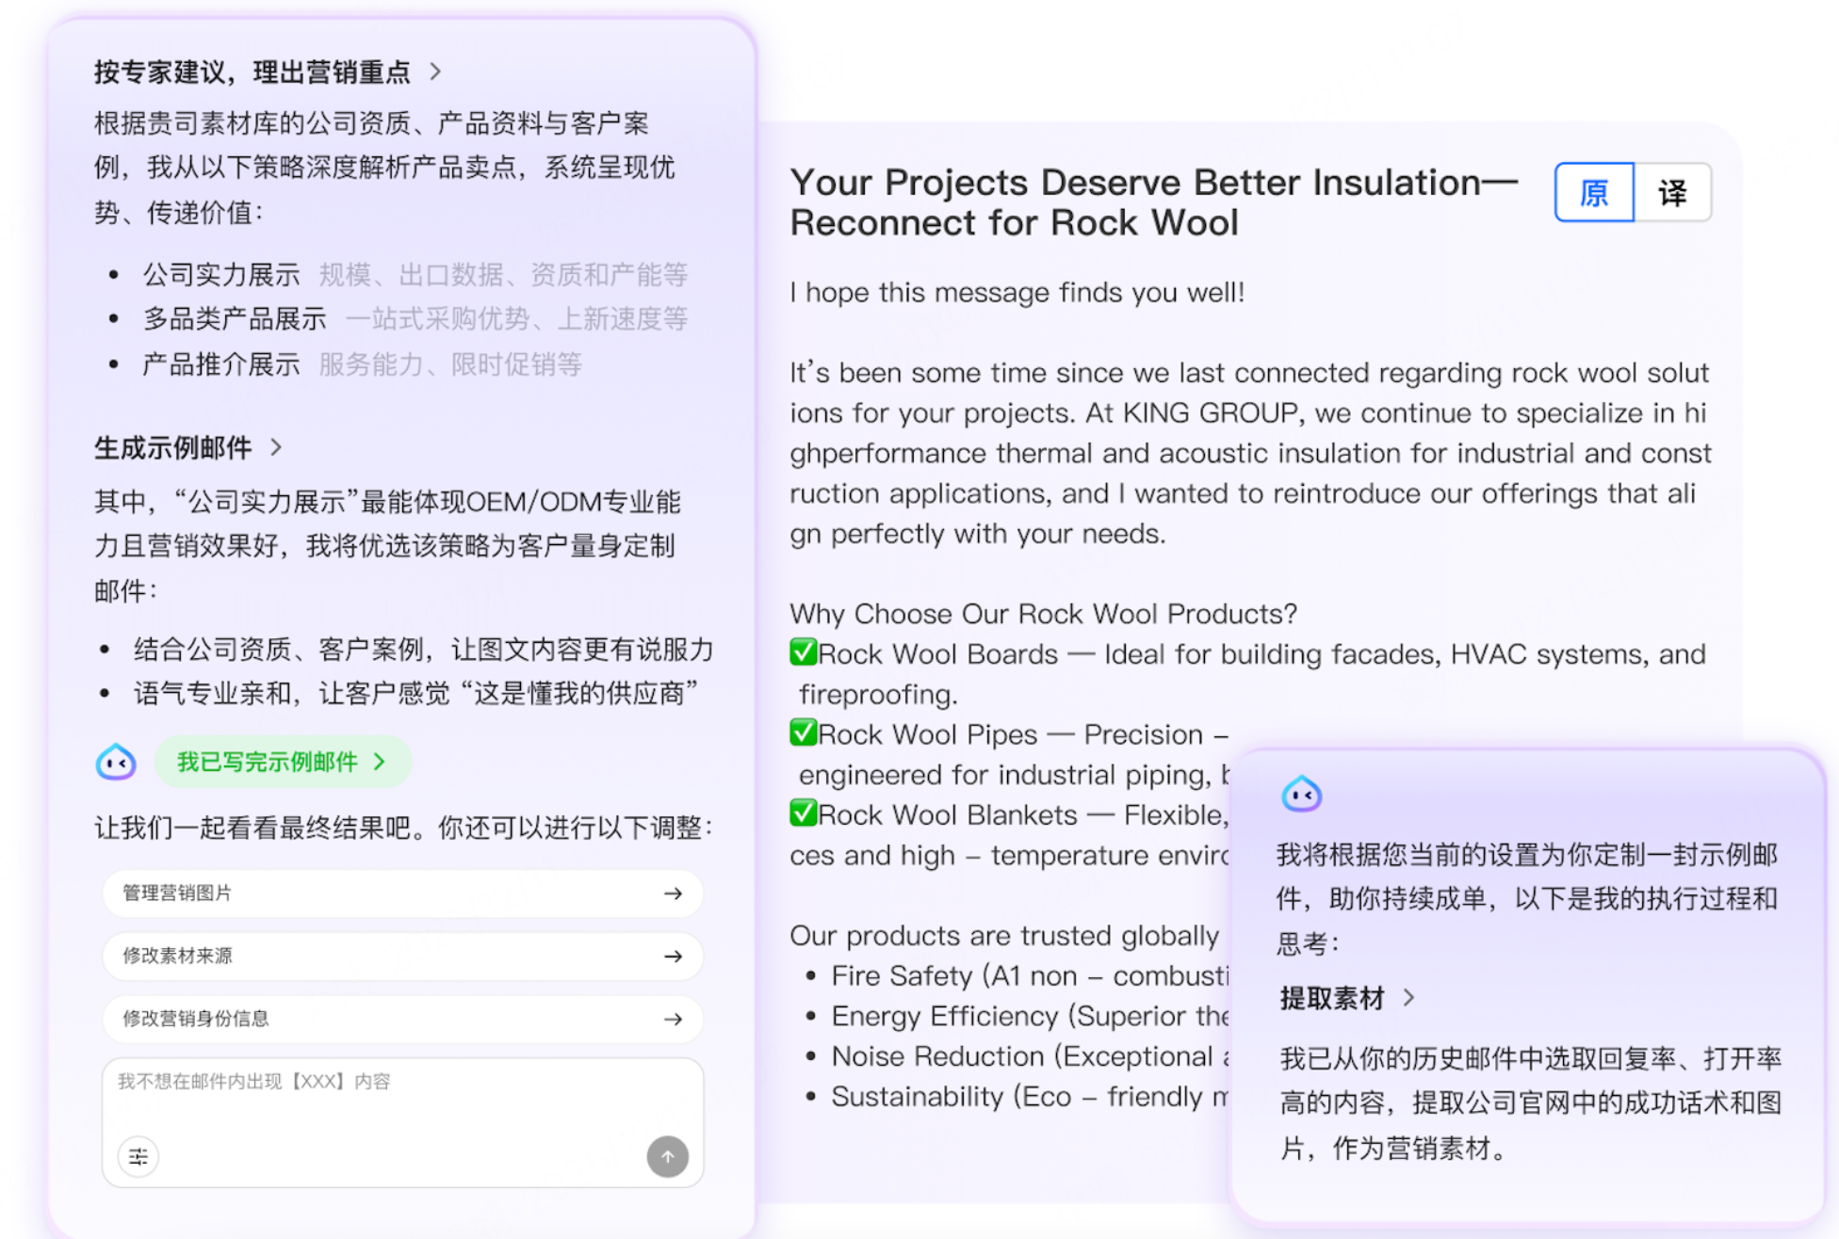Open 我已写完示例邮件 green badge
Image resolution: width=1839 pixels, height=1239 pixels.
(282, 762)
